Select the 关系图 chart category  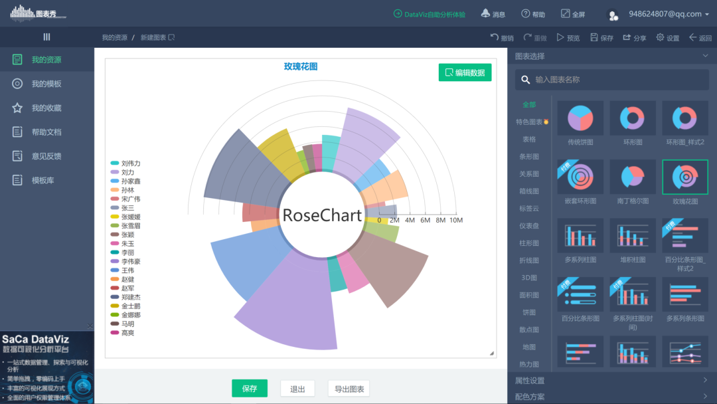click(x=529, y=174)
